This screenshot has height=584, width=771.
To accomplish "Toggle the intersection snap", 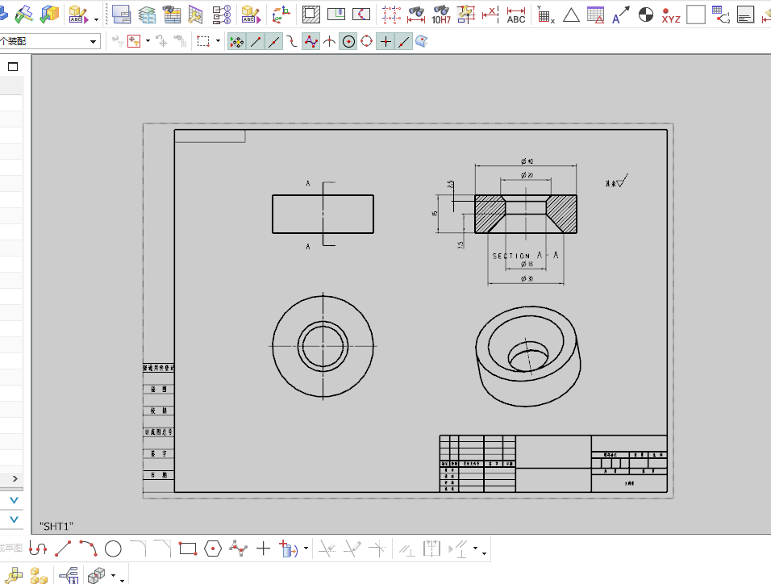I will (329, 42).
